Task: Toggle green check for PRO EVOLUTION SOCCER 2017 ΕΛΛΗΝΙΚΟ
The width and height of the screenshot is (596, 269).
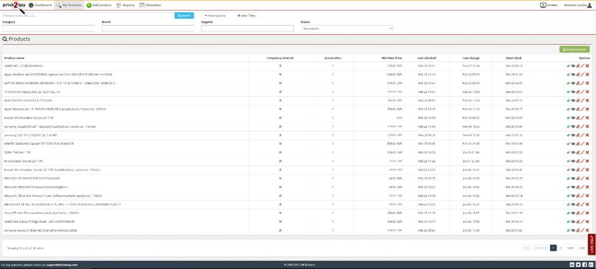Action: click(x=568, y=178)
